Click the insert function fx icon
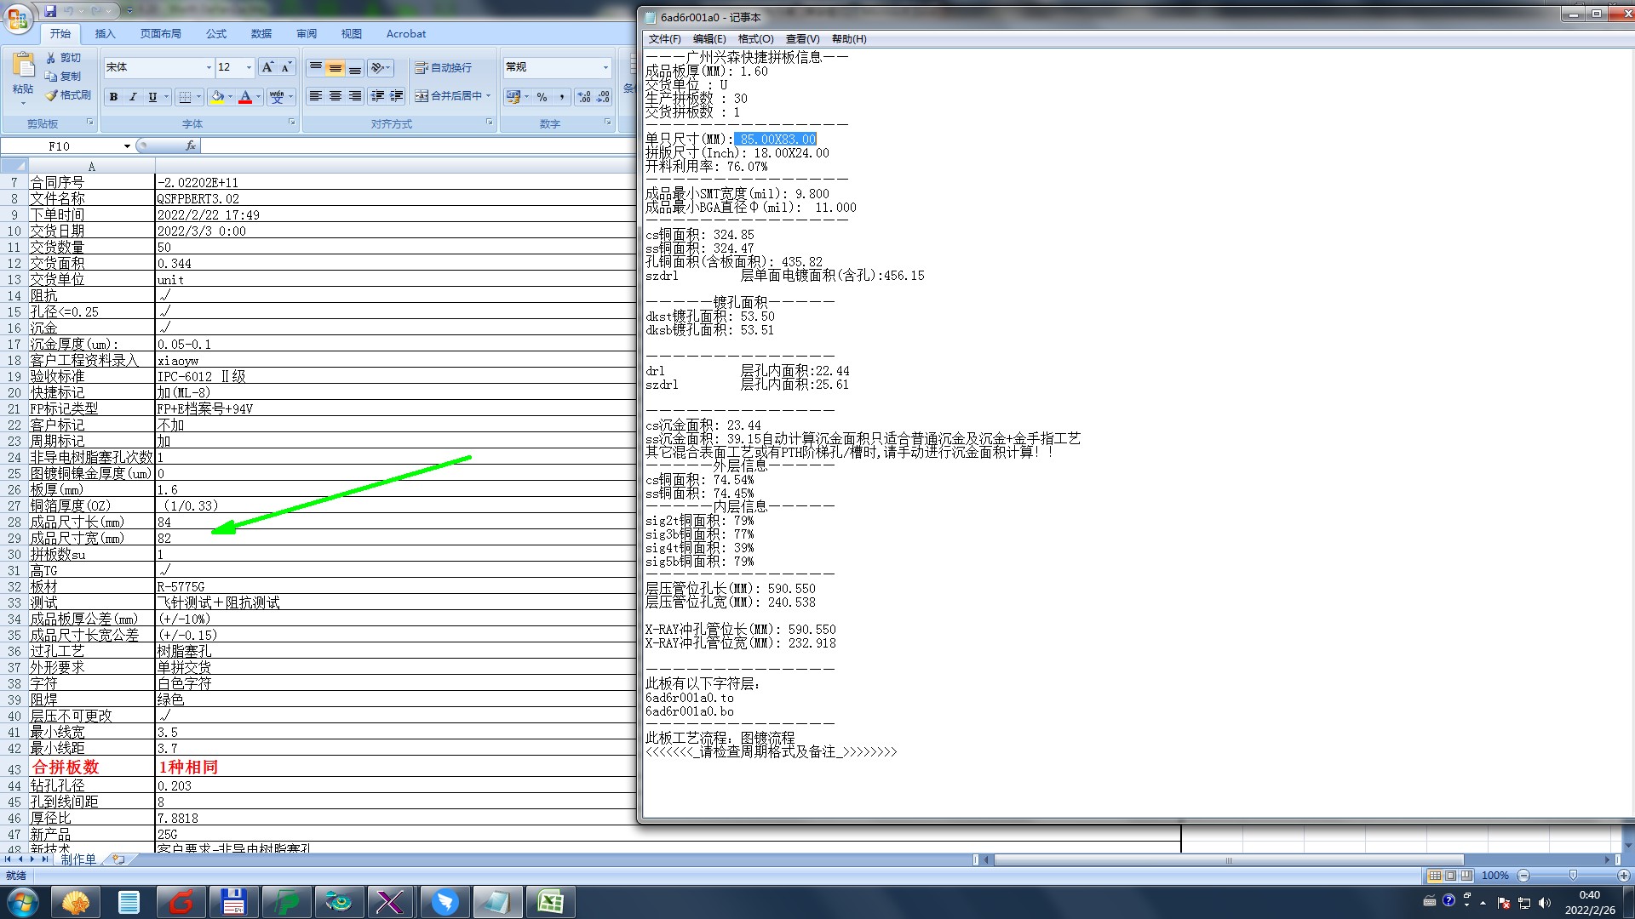Image resolution: width=1635 pixels, height=919 pixels. click(191, 146)
